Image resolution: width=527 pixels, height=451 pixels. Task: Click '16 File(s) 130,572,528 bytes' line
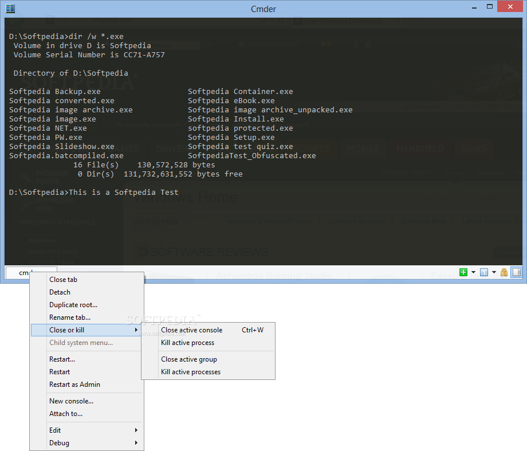point(144,165)
